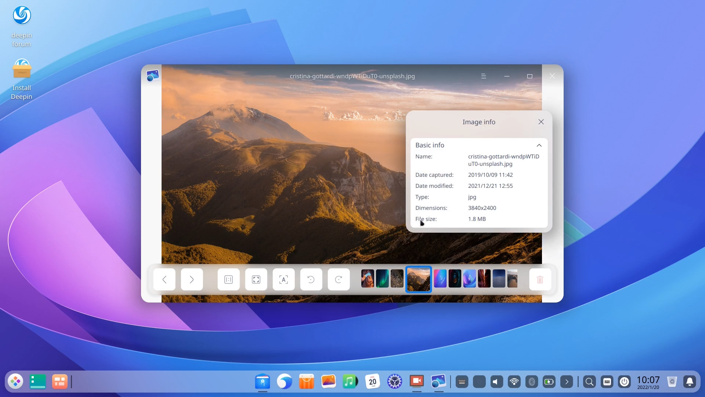Close the Image info panel
The image size is (705, 397).
[x=541, y=122]
